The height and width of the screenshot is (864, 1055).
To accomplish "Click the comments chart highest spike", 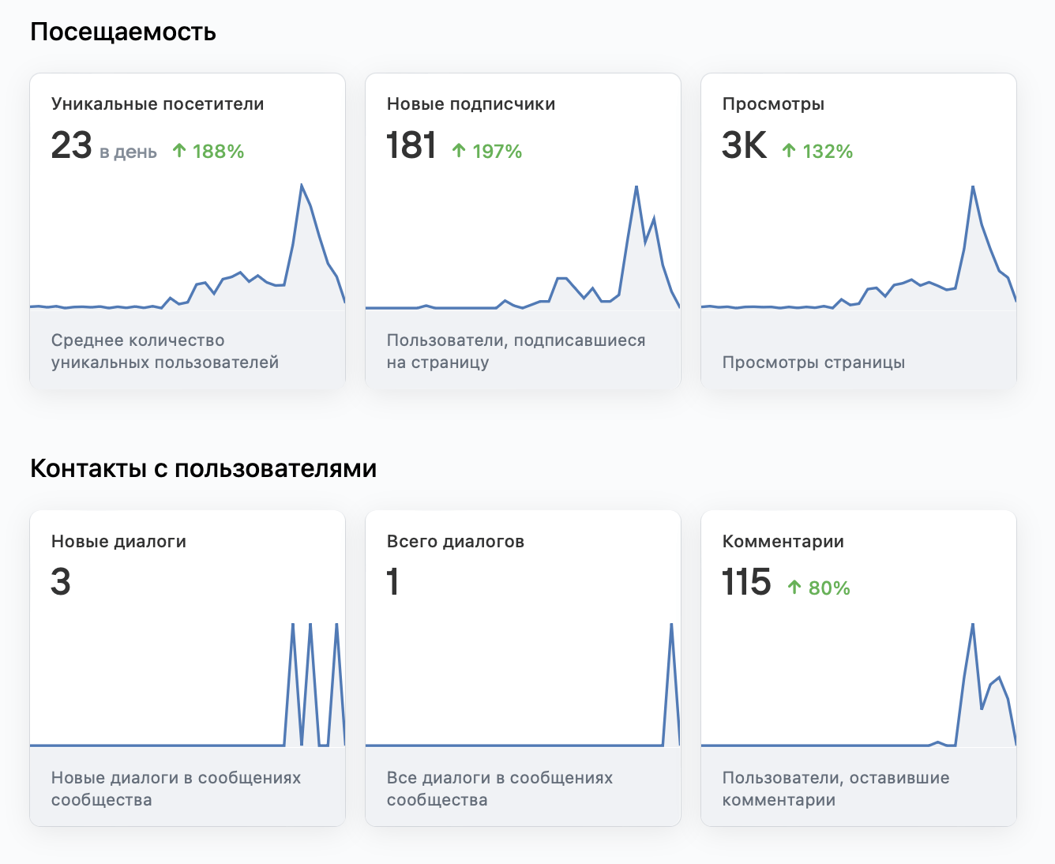I will click(973, 625).
